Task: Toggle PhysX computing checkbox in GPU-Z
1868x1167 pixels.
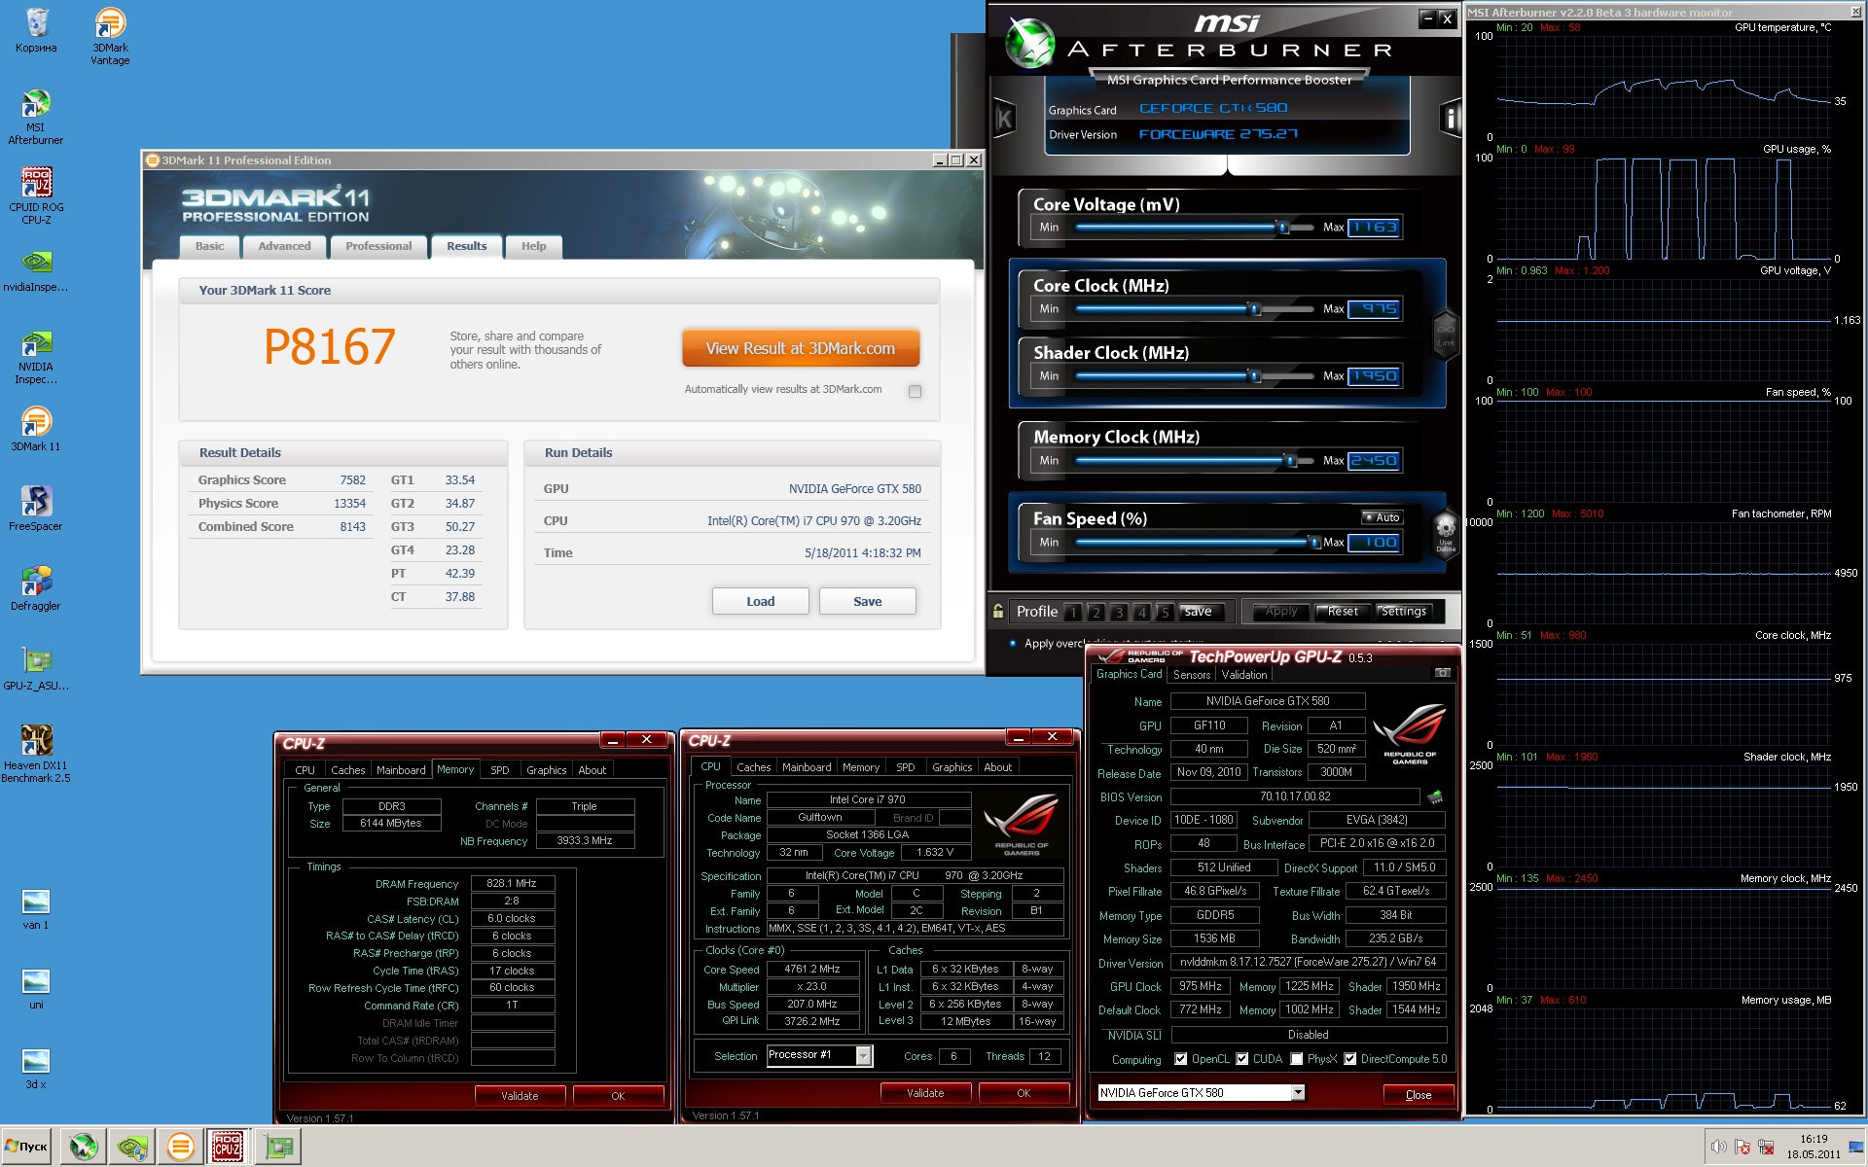Action: coord(1296,1059)
